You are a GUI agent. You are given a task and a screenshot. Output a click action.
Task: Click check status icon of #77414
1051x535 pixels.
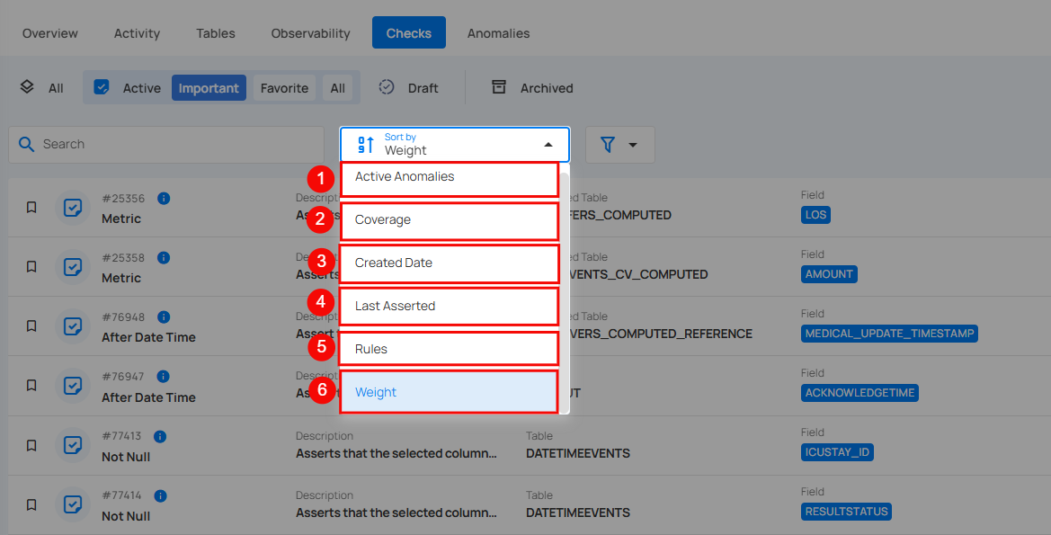[73, 504]
